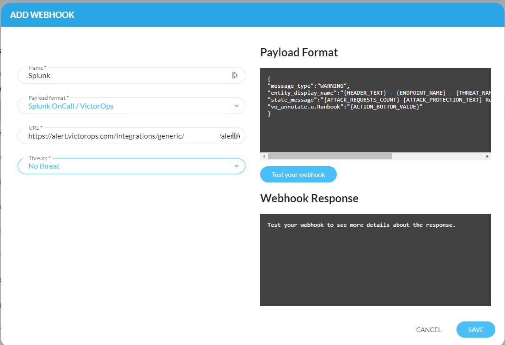
Task: Click the ADD WEBHOOK dialog title
Action: 42,15
